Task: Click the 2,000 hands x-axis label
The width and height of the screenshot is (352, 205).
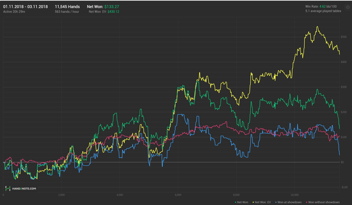Action: (x=61, y=195)
